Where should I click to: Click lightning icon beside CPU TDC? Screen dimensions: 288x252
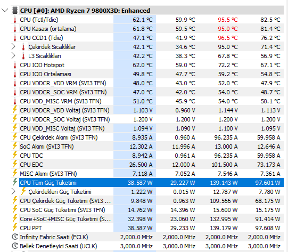tap(15, 155)
